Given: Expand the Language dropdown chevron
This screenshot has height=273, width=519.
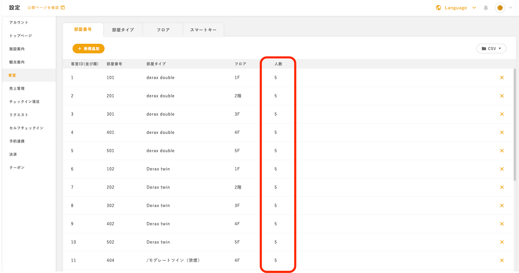Looking at the screenshot, I should click(474, 8).
